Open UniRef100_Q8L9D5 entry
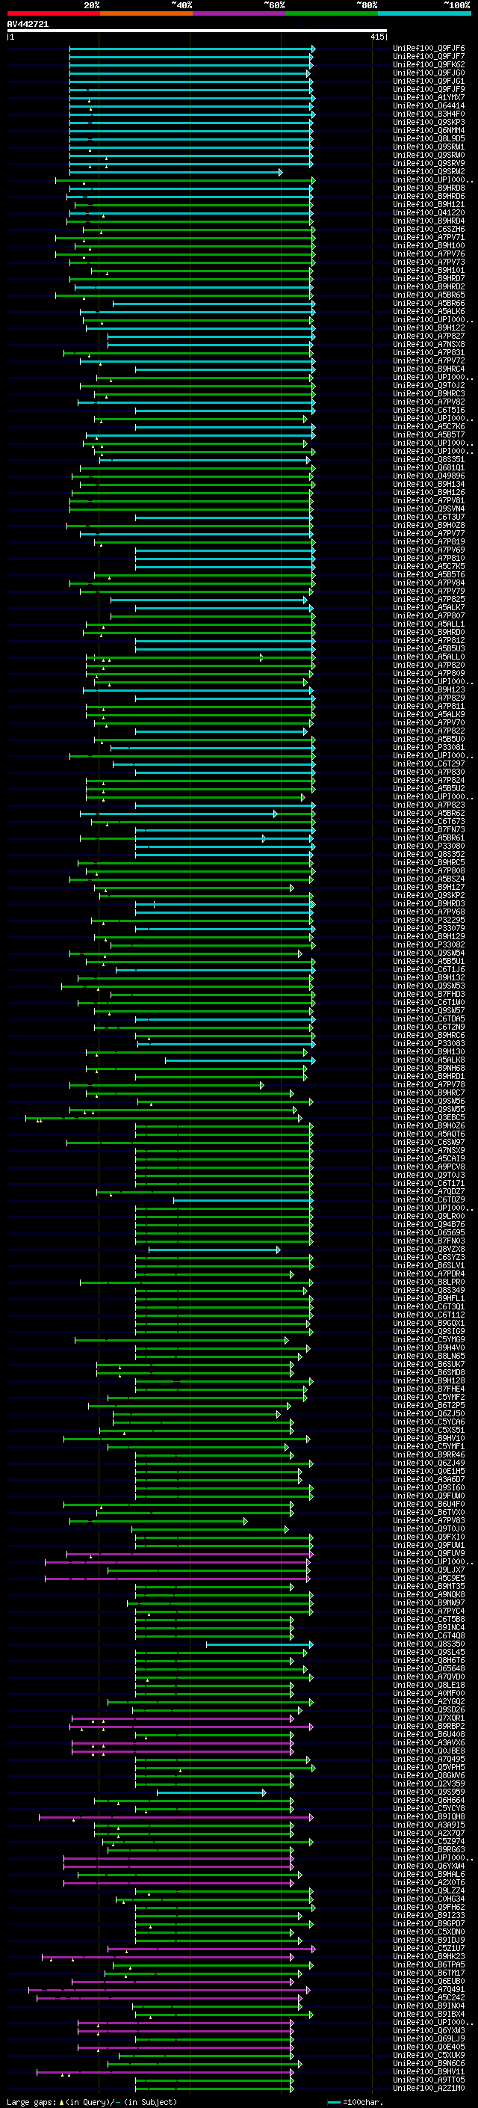 click(x=429, y=138)
